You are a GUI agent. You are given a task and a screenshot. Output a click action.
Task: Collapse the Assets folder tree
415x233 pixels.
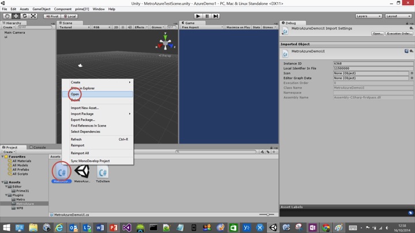[x=3, y=182]
